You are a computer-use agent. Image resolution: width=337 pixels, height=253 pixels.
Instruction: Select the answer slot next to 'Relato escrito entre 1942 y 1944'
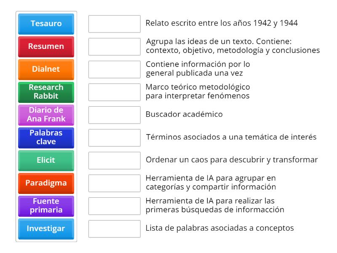click(114, 24)
